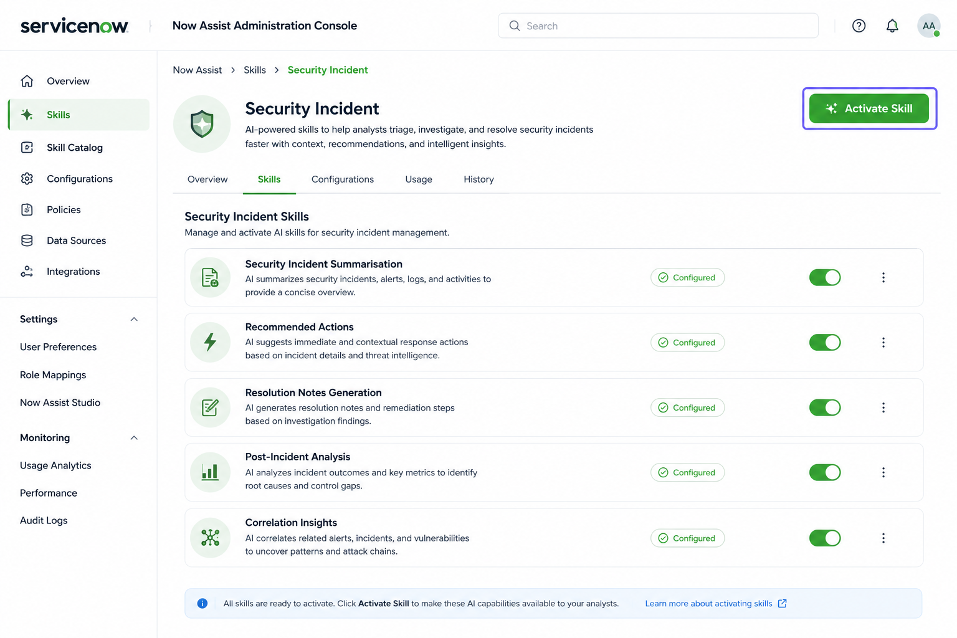Open User Preferences settings

(x=58, y=347)
